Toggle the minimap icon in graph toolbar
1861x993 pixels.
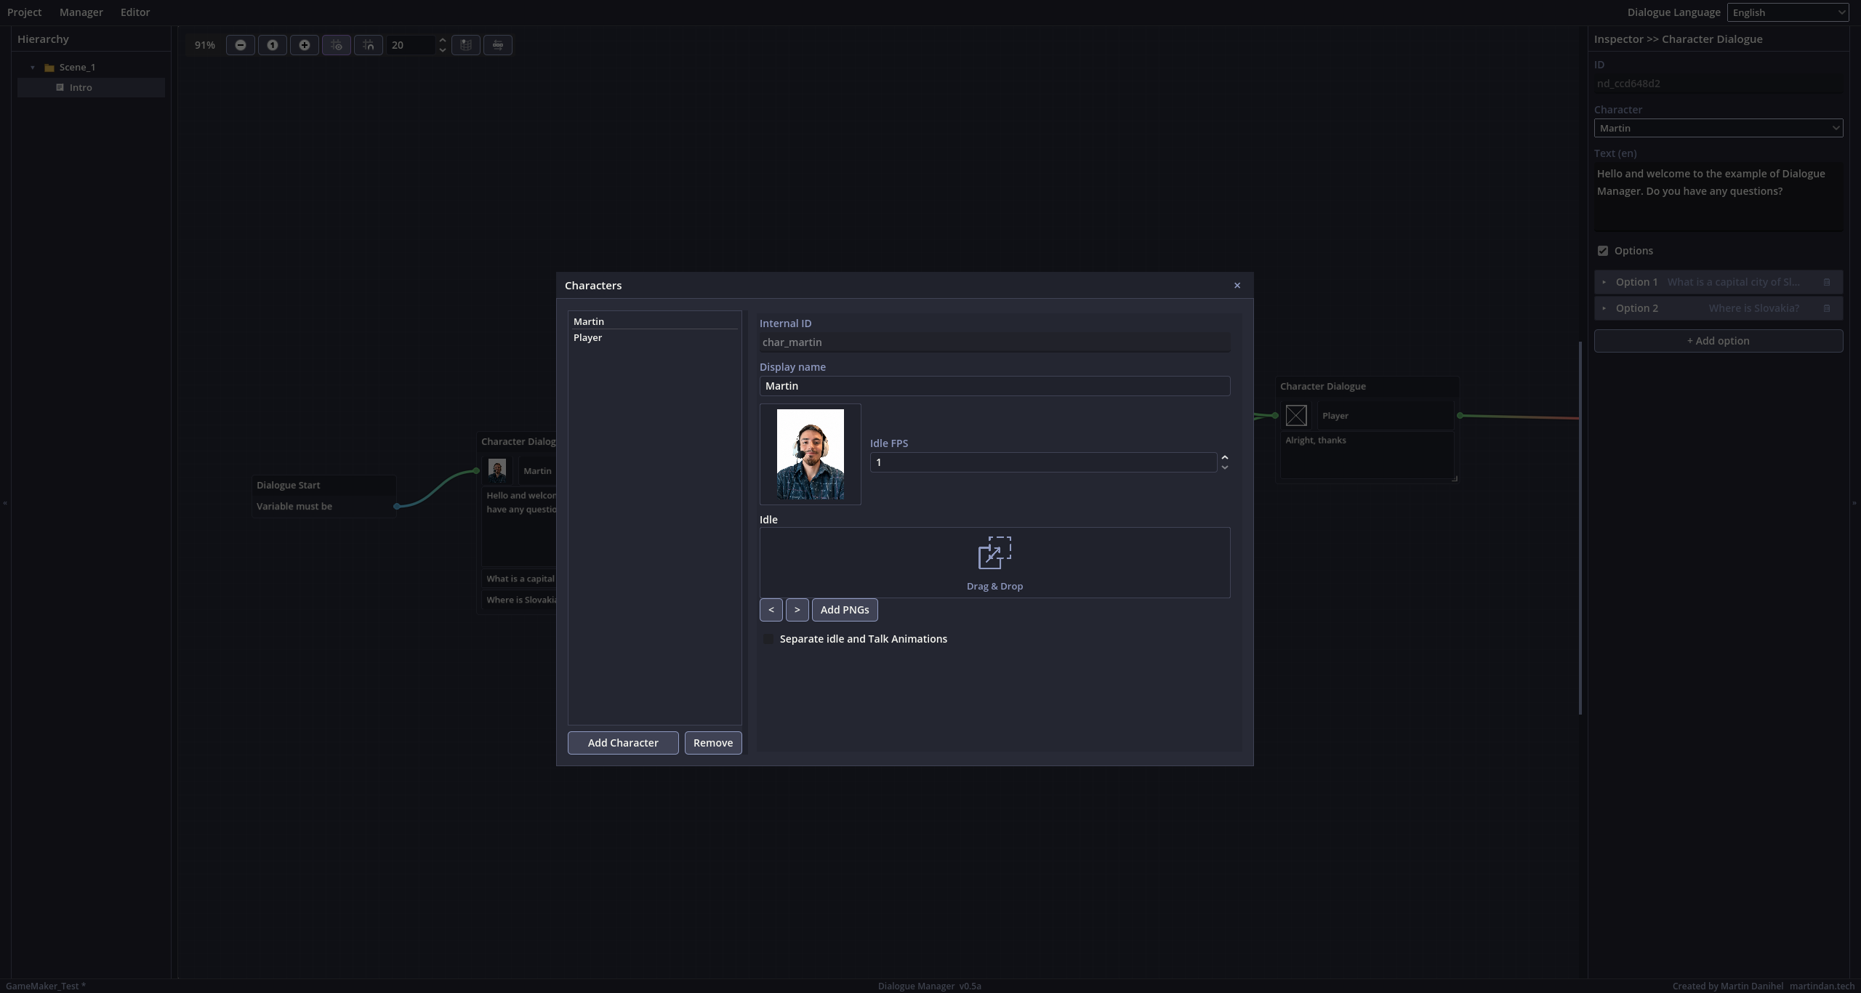pyautogui.click(x=466, y=45)
